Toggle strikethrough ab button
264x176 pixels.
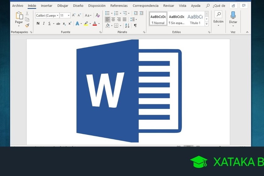(58, 24)
